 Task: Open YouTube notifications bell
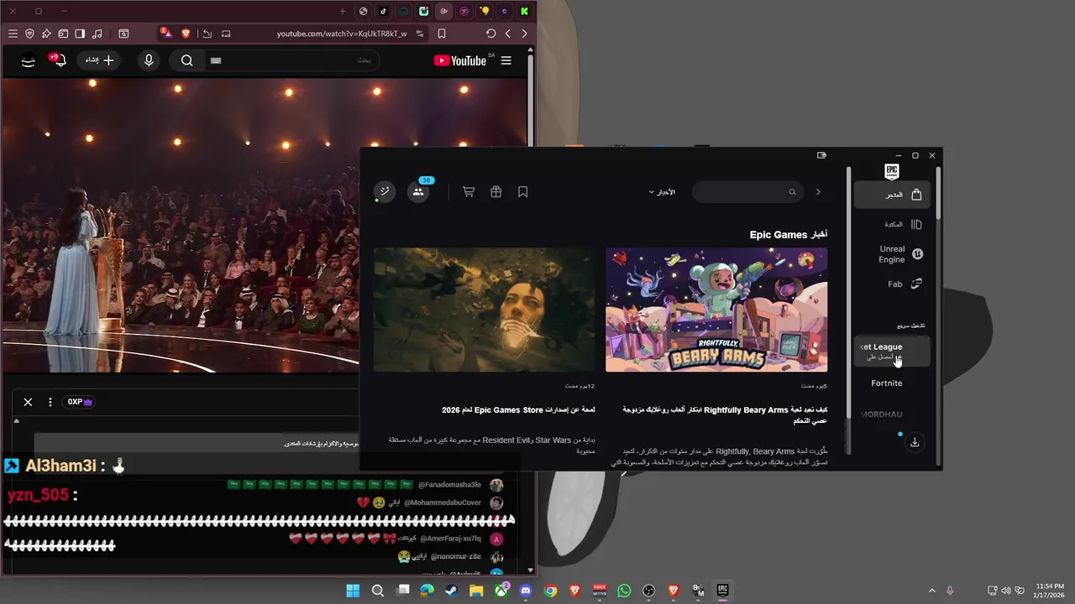click(x=59, y=60)
